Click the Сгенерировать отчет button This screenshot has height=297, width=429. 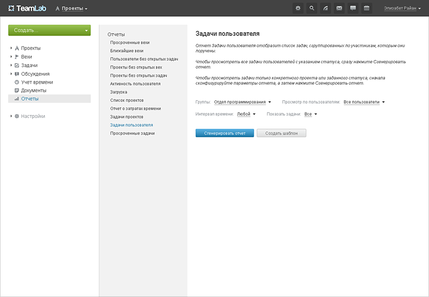pos(225,133)
